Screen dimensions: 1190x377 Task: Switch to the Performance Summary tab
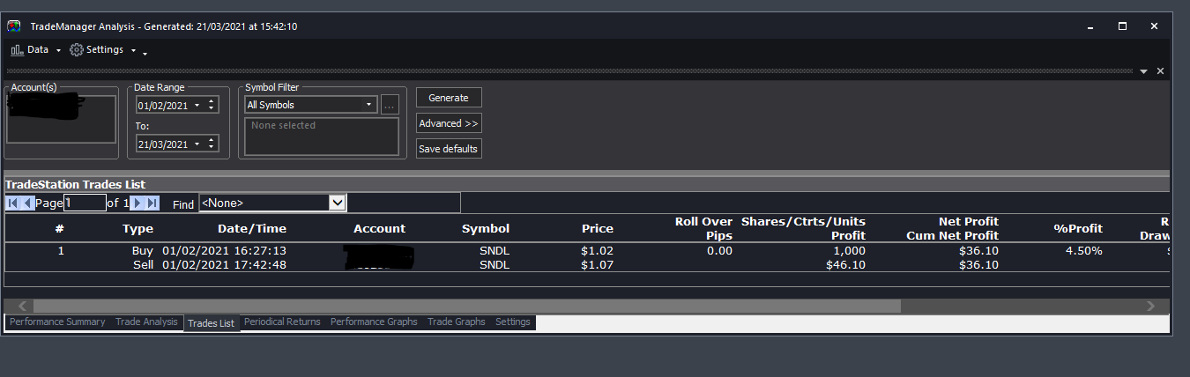point(57,322)
